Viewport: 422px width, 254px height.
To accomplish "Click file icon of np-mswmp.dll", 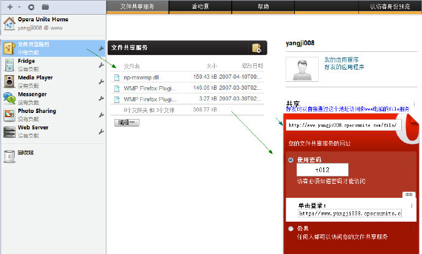I will pos(117,78).
